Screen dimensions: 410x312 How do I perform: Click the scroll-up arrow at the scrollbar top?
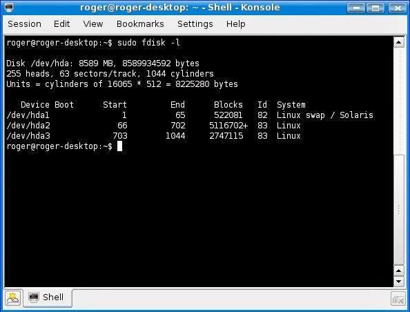click(399, 42)
